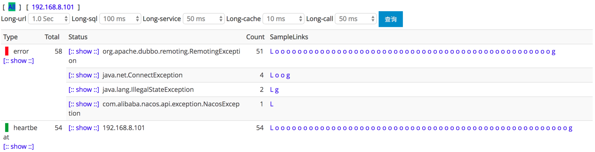Show details under the heartbeat type
595x152 pixels.
tap(19, 146)
